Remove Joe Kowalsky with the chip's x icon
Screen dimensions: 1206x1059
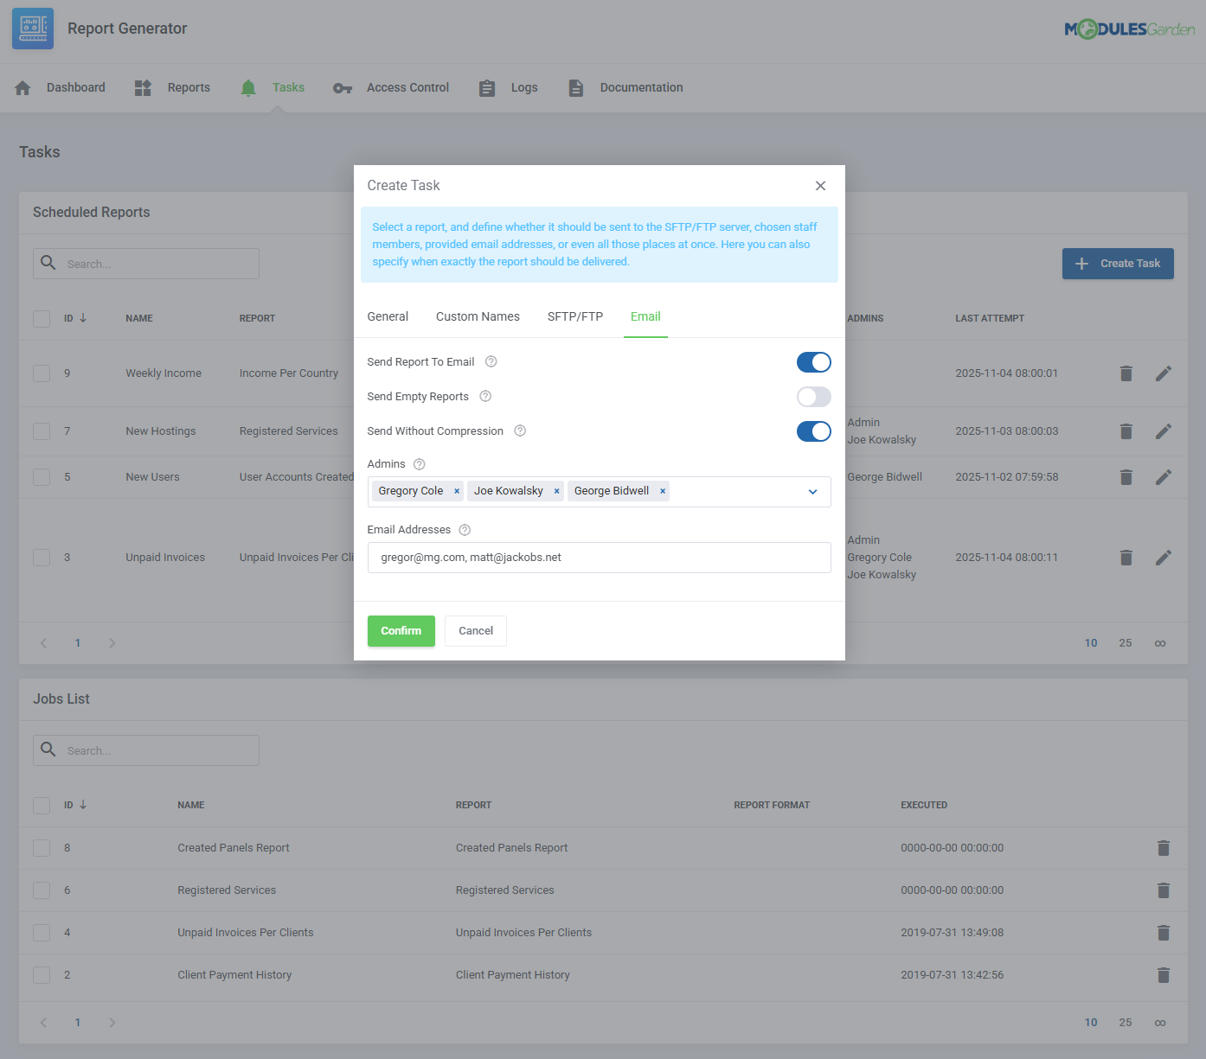[x=555, y=490]
